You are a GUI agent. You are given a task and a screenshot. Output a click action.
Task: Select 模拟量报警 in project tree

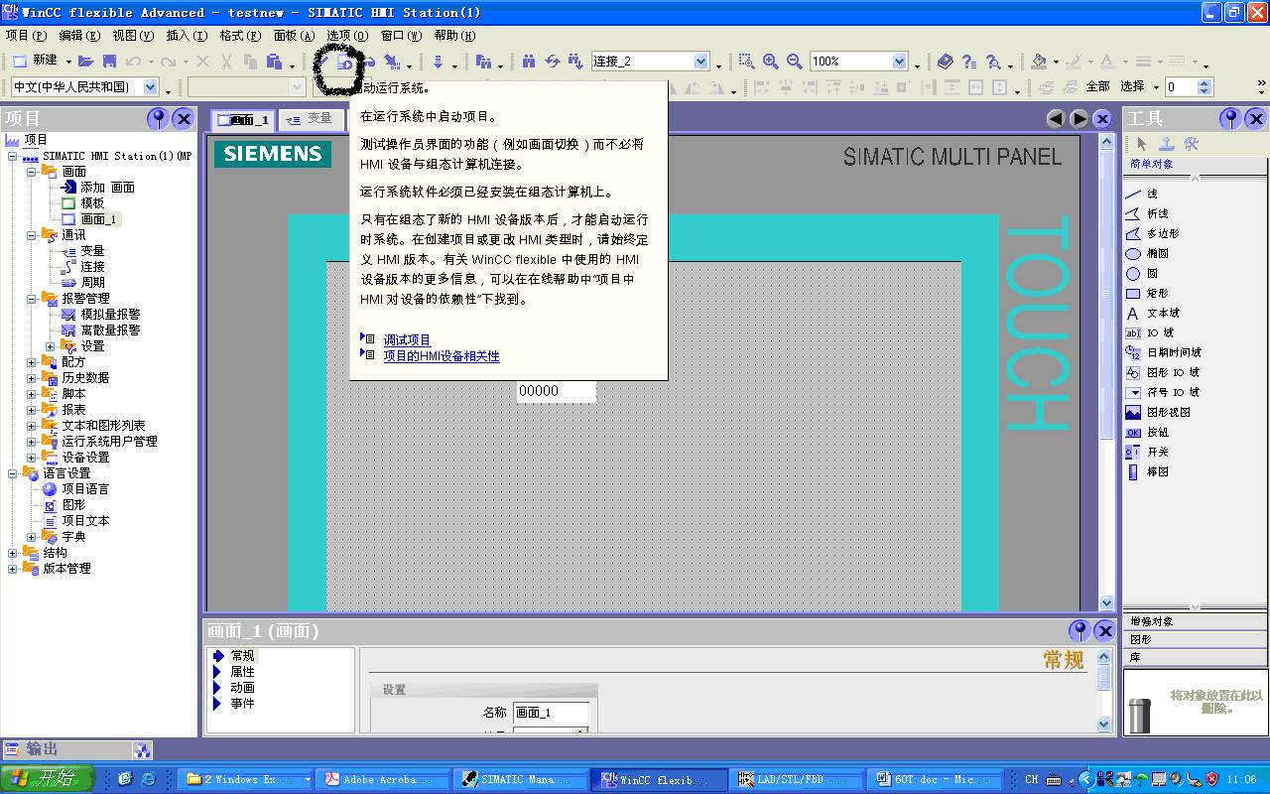coord(101,315)
